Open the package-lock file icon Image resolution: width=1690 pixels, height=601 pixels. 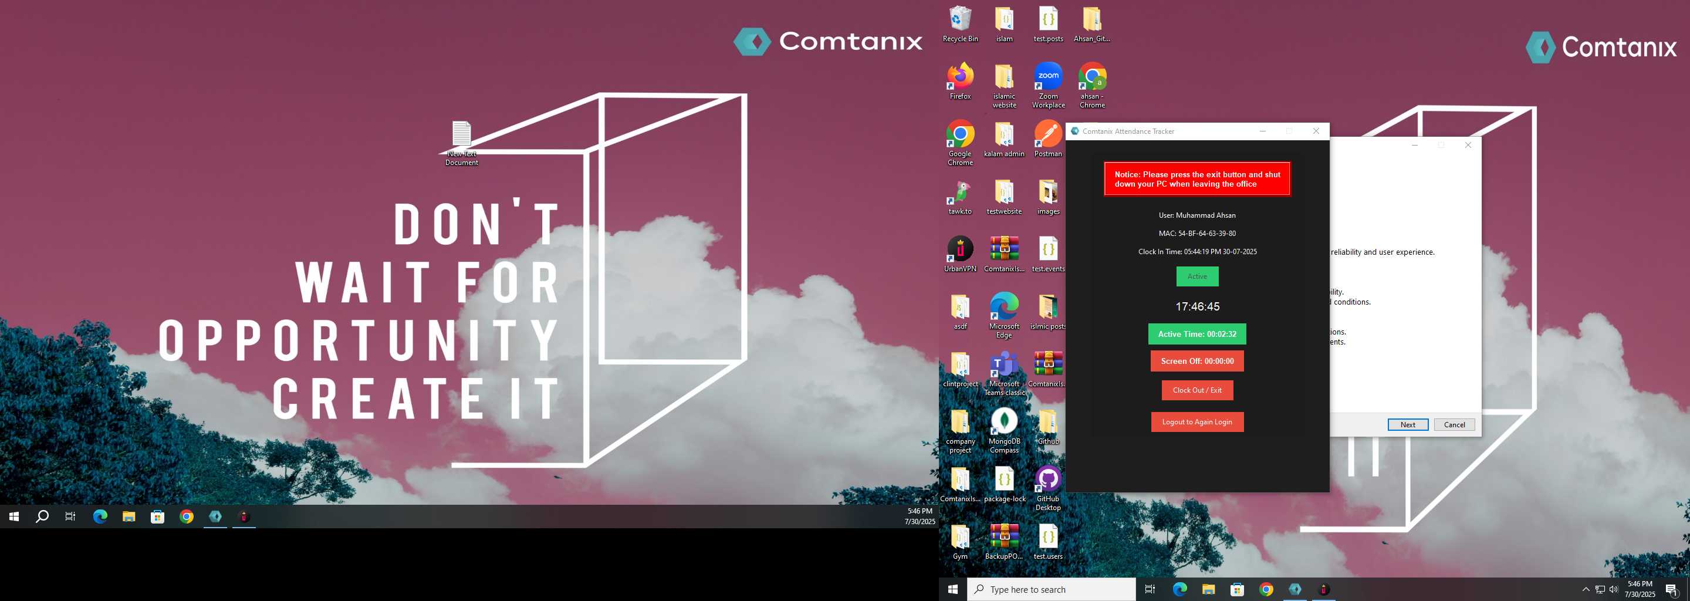[1004, 484]
